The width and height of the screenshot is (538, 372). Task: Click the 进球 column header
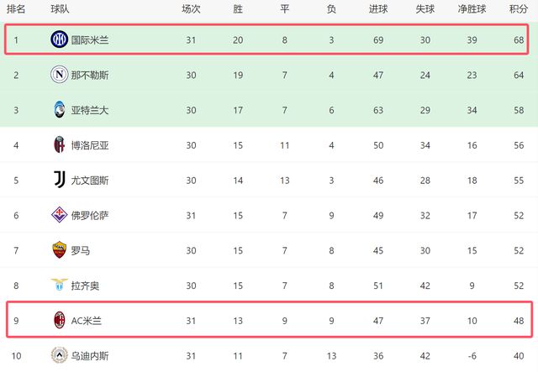point(378,9)
